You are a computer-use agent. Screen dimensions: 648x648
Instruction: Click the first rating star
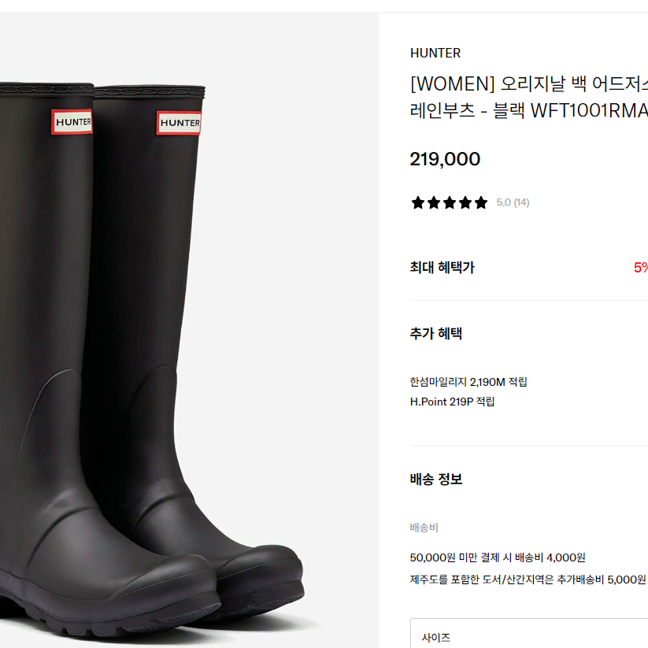click(x=418, y=202)
